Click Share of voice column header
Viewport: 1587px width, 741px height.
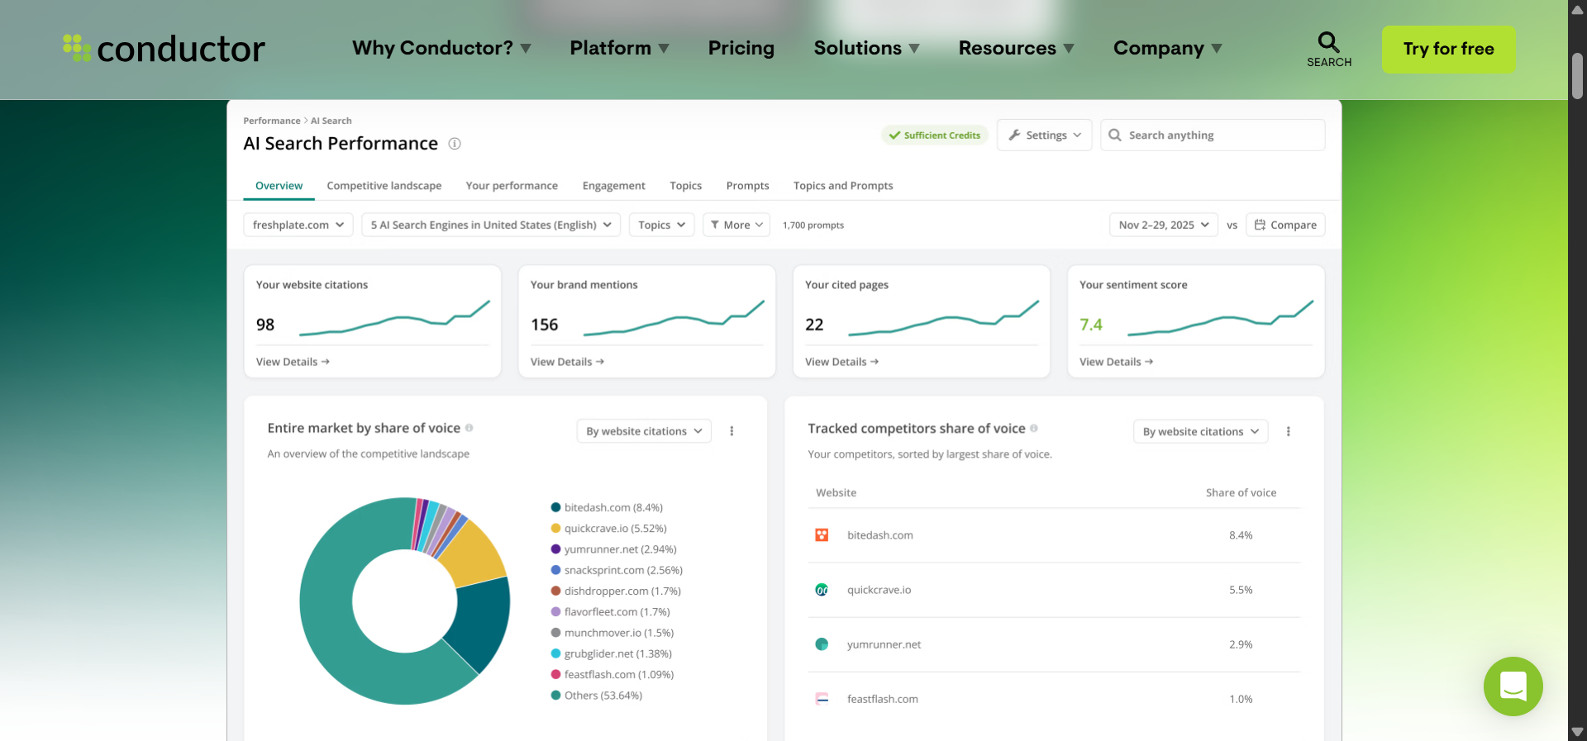point(1241,492)
